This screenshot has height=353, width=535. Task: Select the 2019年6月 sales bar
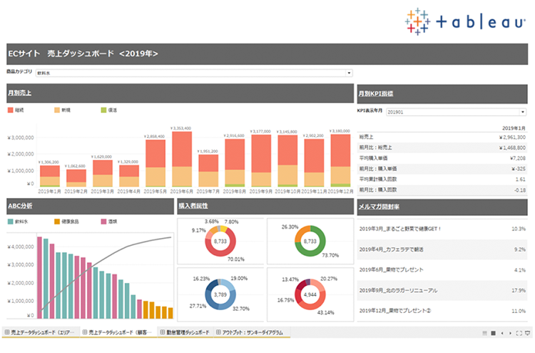pos(182,159)
